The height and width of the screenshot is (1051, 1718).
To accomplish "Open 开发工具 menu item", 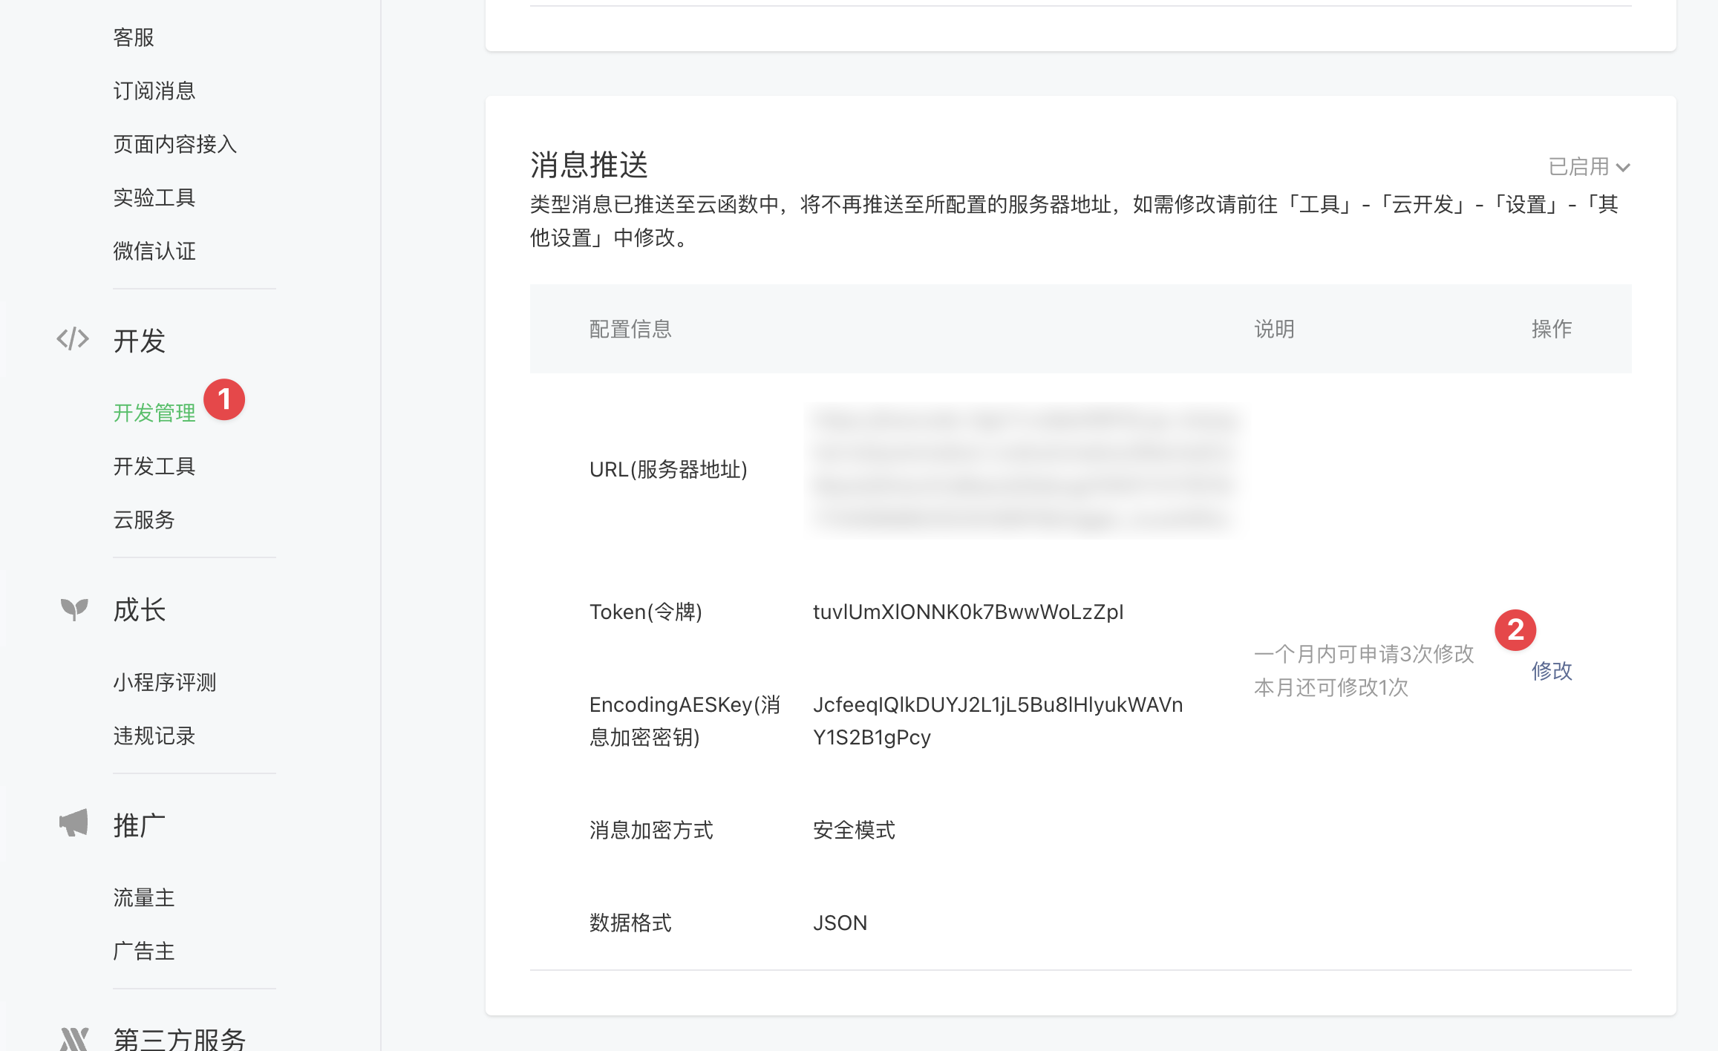I will pos(154,466).
